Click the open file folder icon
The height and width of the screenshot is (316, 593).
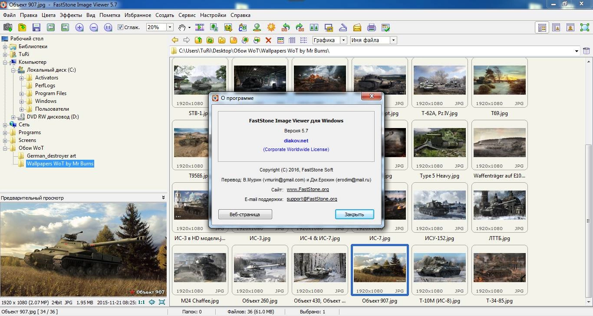pyautogui.click(x=22, y=27)
